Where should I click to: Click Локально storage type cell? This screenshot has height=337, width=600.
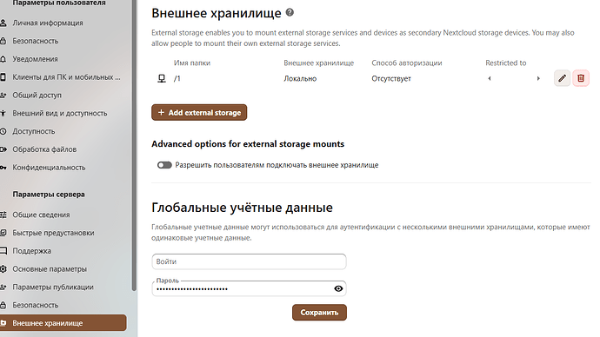300,78
